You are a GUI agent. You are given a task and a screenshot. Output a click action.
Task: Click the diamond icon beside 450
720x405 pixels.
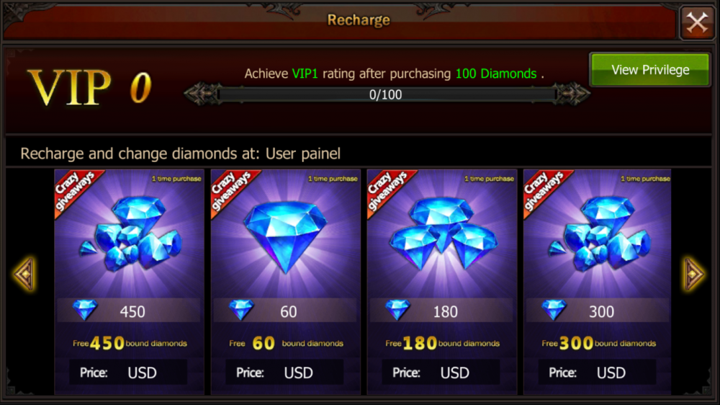pos(86,310)
